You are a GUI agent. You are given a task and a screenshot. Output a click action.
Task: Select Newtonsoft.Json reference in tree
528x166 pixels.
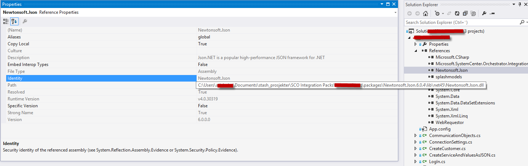(x=452, y=70)
